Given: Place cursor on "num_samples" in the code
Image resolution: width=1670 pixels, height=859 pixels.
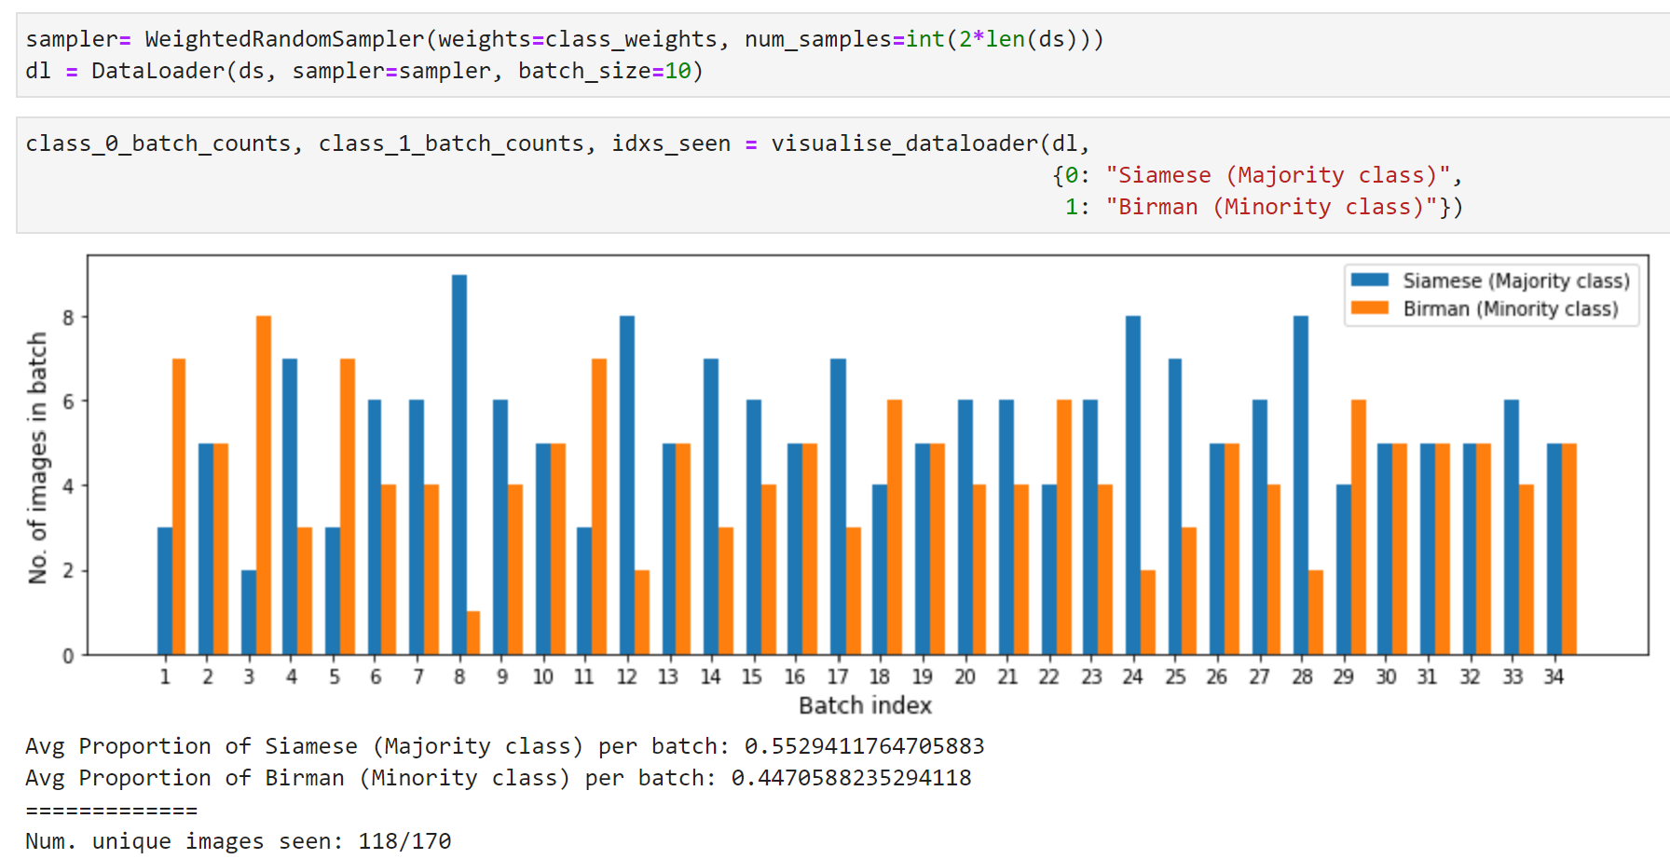Looking at the screenshot, I should (x=818, y=39).
